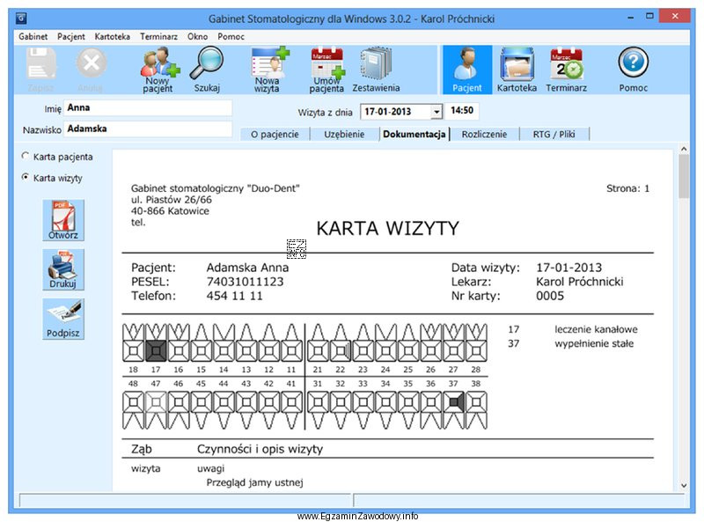
Task: Select the Dokumentacja tab
Action: point(414,135)
